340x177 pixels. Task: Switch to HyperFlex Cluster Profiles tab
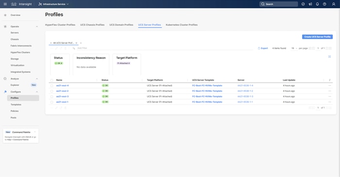point(60,25)
